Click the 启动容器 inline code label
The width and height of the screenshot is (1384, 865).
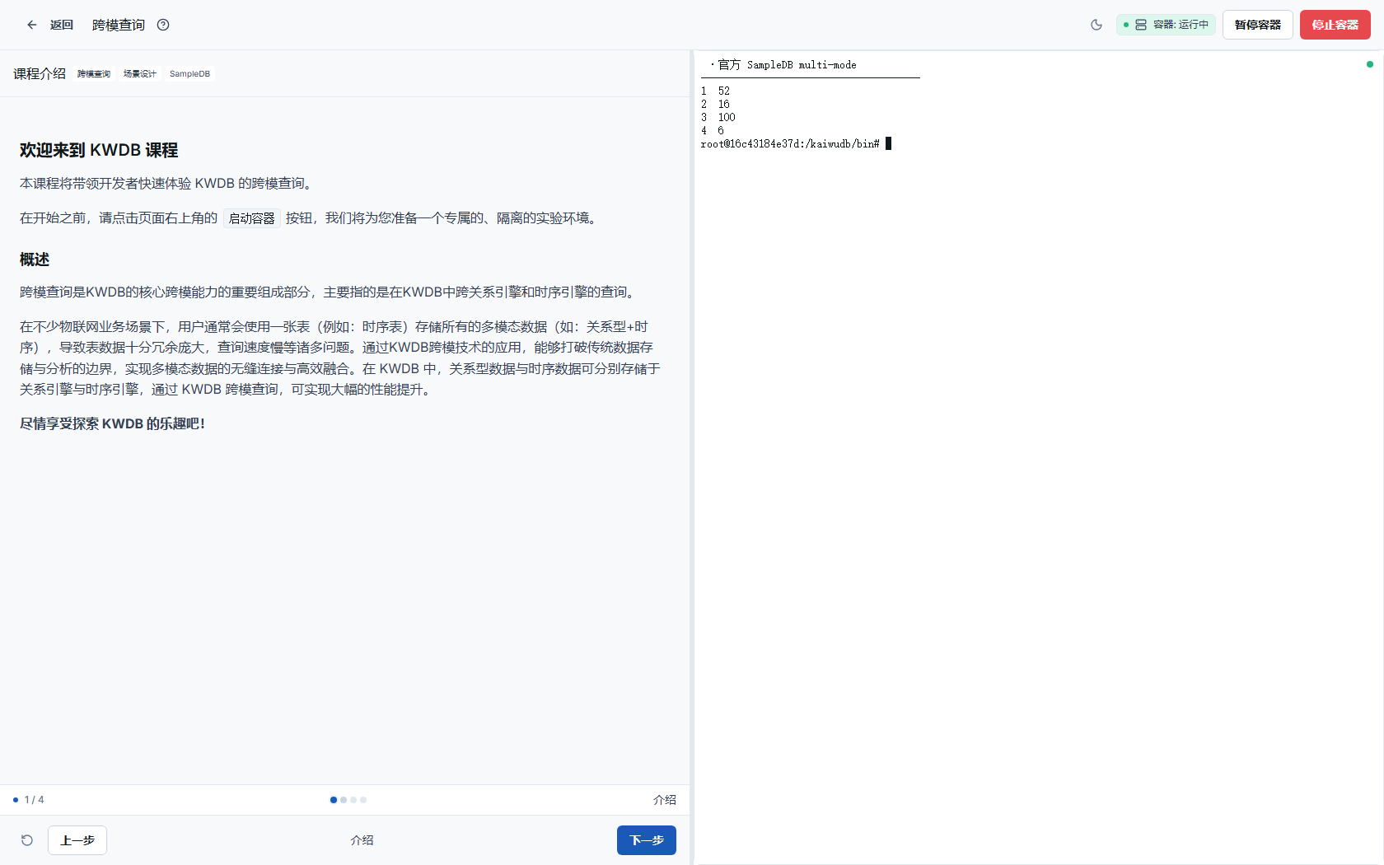[x=252, y=218]
